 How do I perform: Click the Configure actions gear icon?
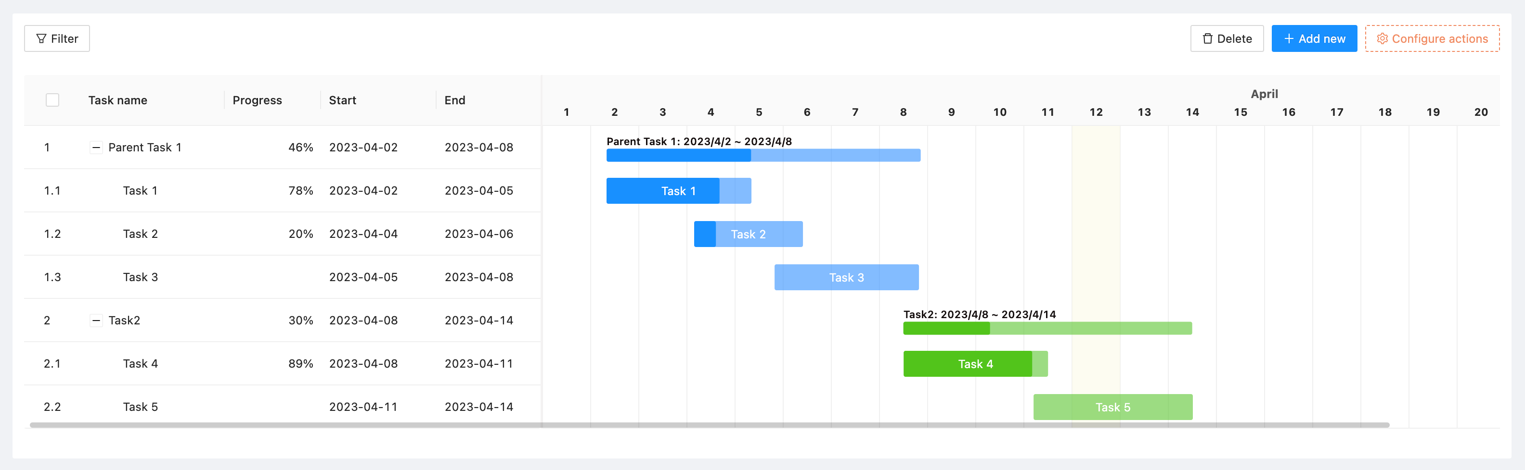click(1382, 39)
